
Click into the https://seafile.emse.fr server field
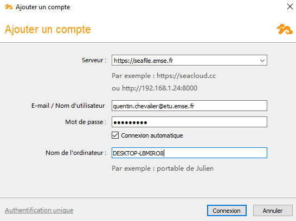pyautogui.click(x=185, y=60)
